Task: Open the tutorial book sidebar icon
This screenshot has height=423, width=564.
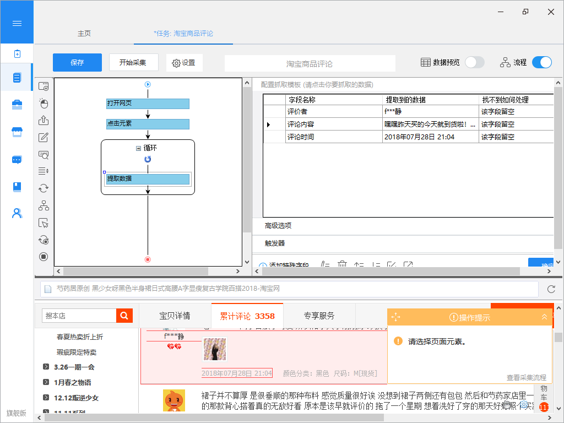Action: (x=17, y=187)
